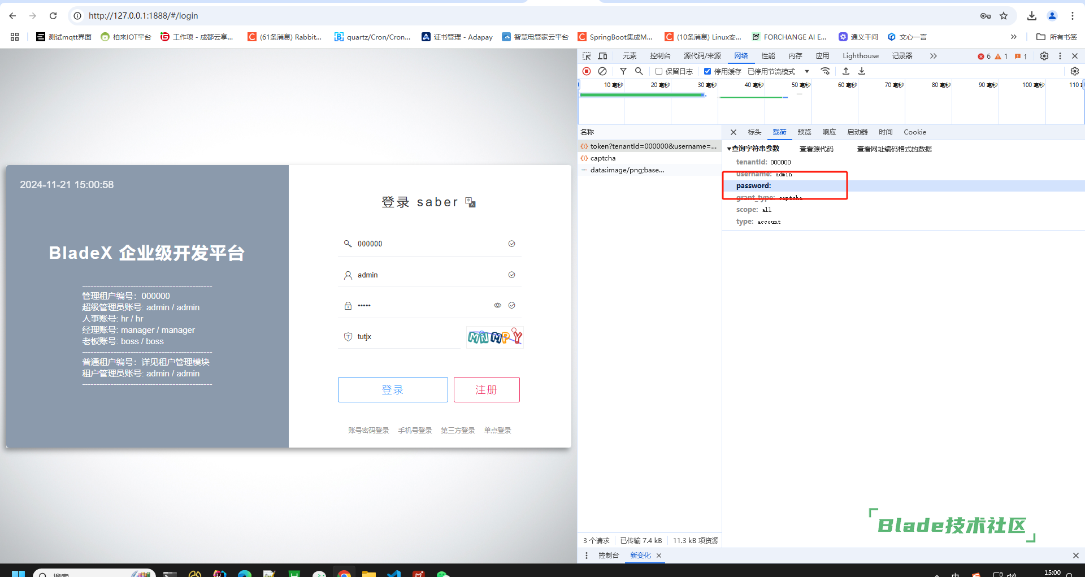Open browser downloads icon
This screenshot has height=577, width=1085.
point(1032,16)
